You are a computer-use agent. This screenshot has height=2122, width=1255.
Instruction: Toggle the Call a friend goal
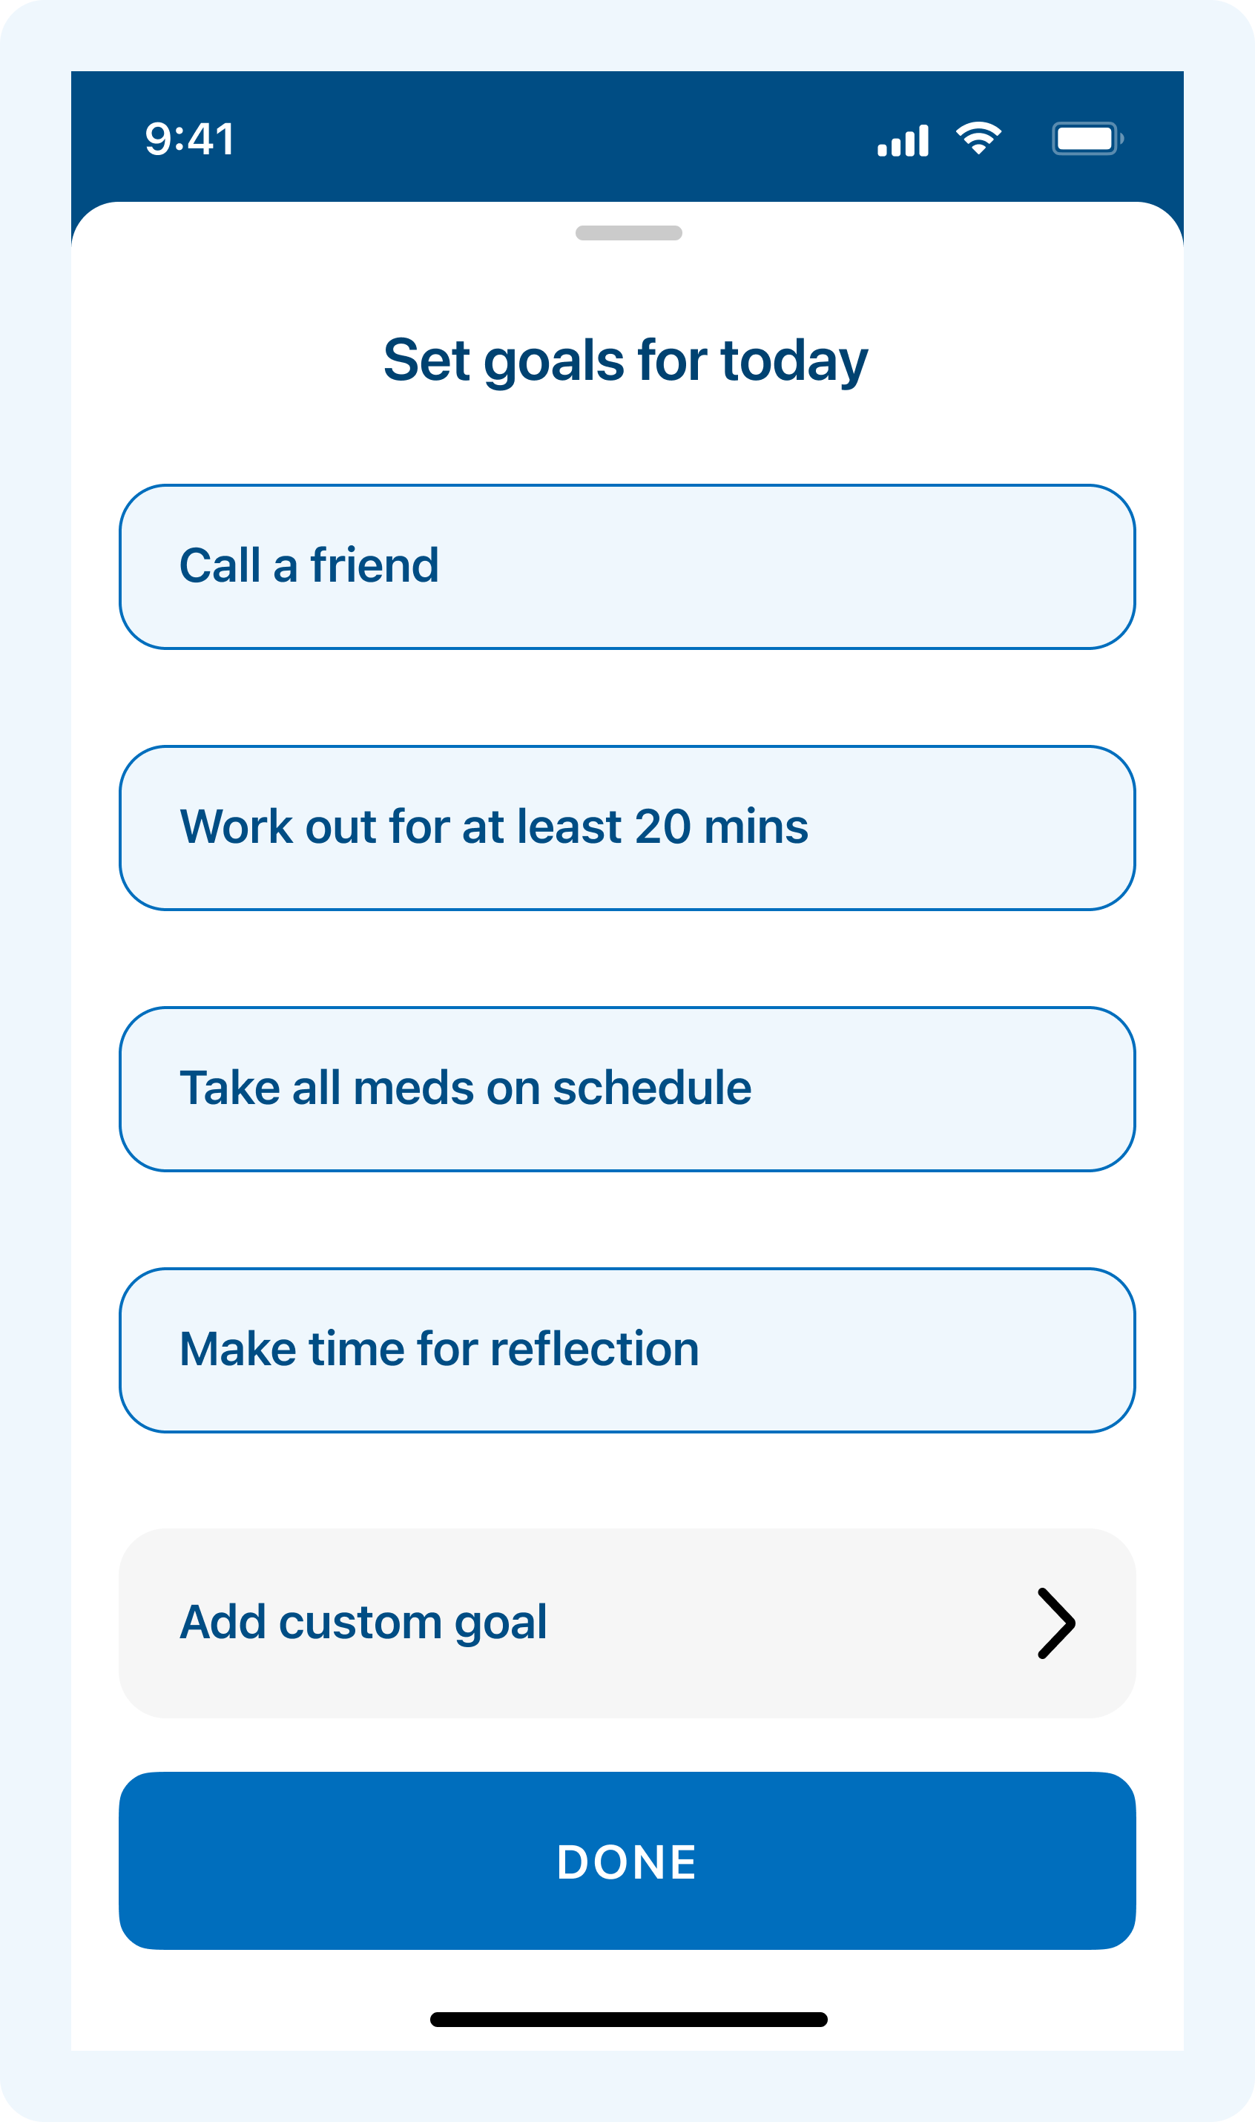pyautogui.click(x=627, y=567)
